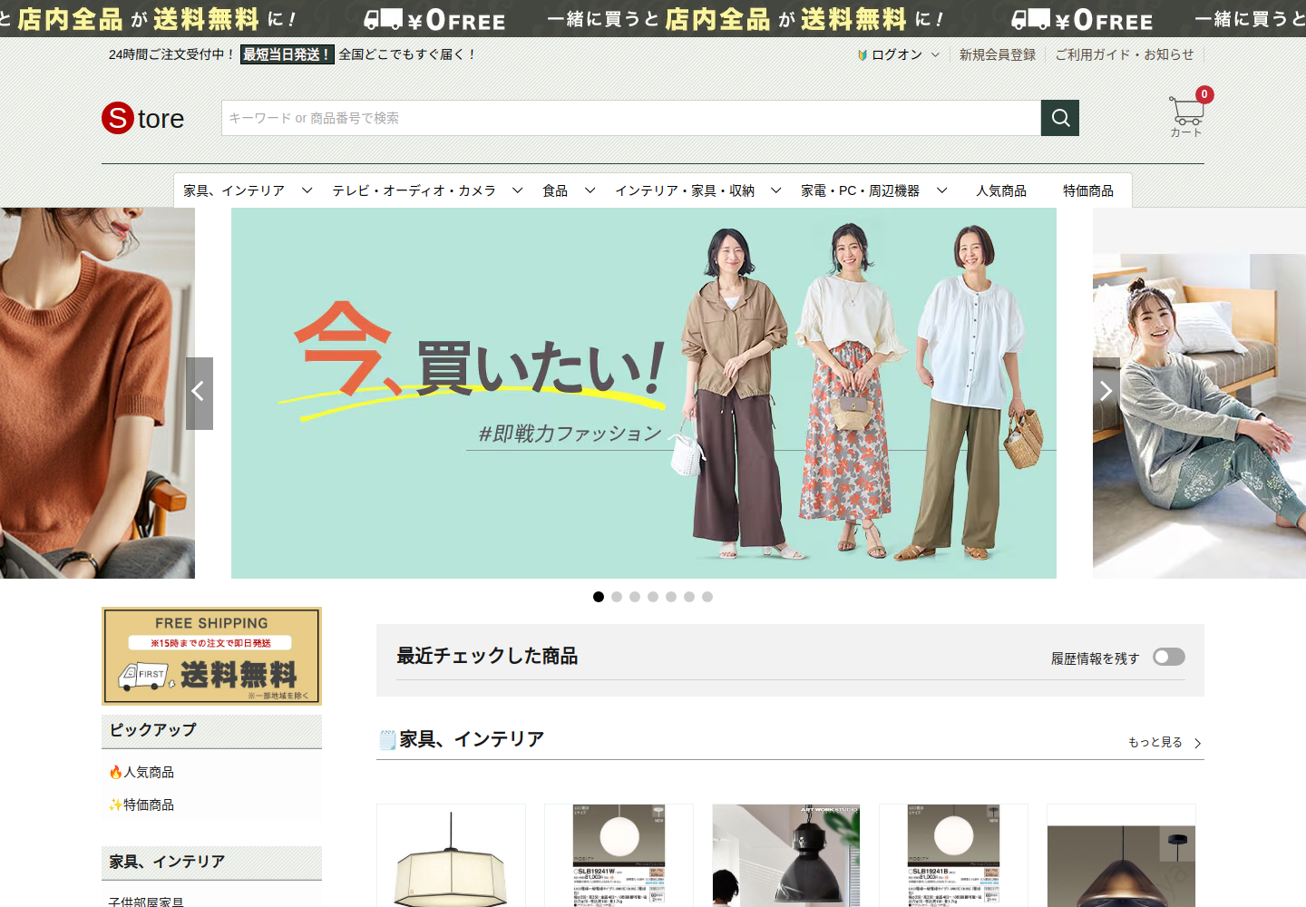Click the fire icon beside 人気商品
The image size is (1306, 907).
[115, 772]
